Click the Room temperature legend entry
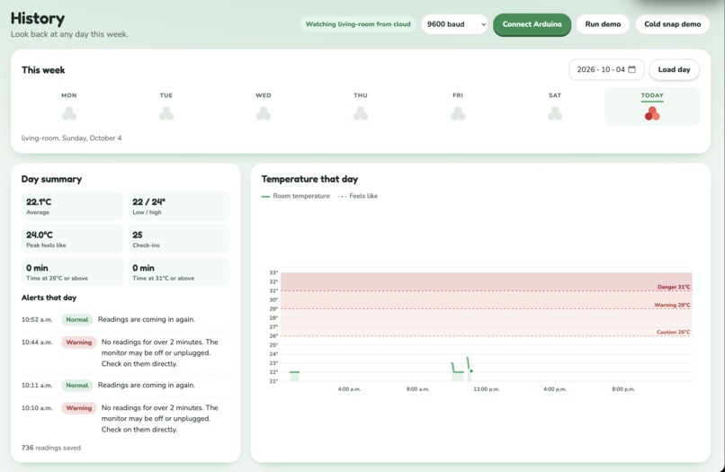Image resolution: width=725 pixels, height=472 pixels. tap(296, 196)
